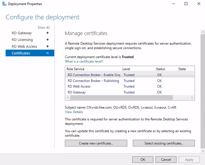
Task: Collapse the Certificates section
Action: click(x=48, y=53)
